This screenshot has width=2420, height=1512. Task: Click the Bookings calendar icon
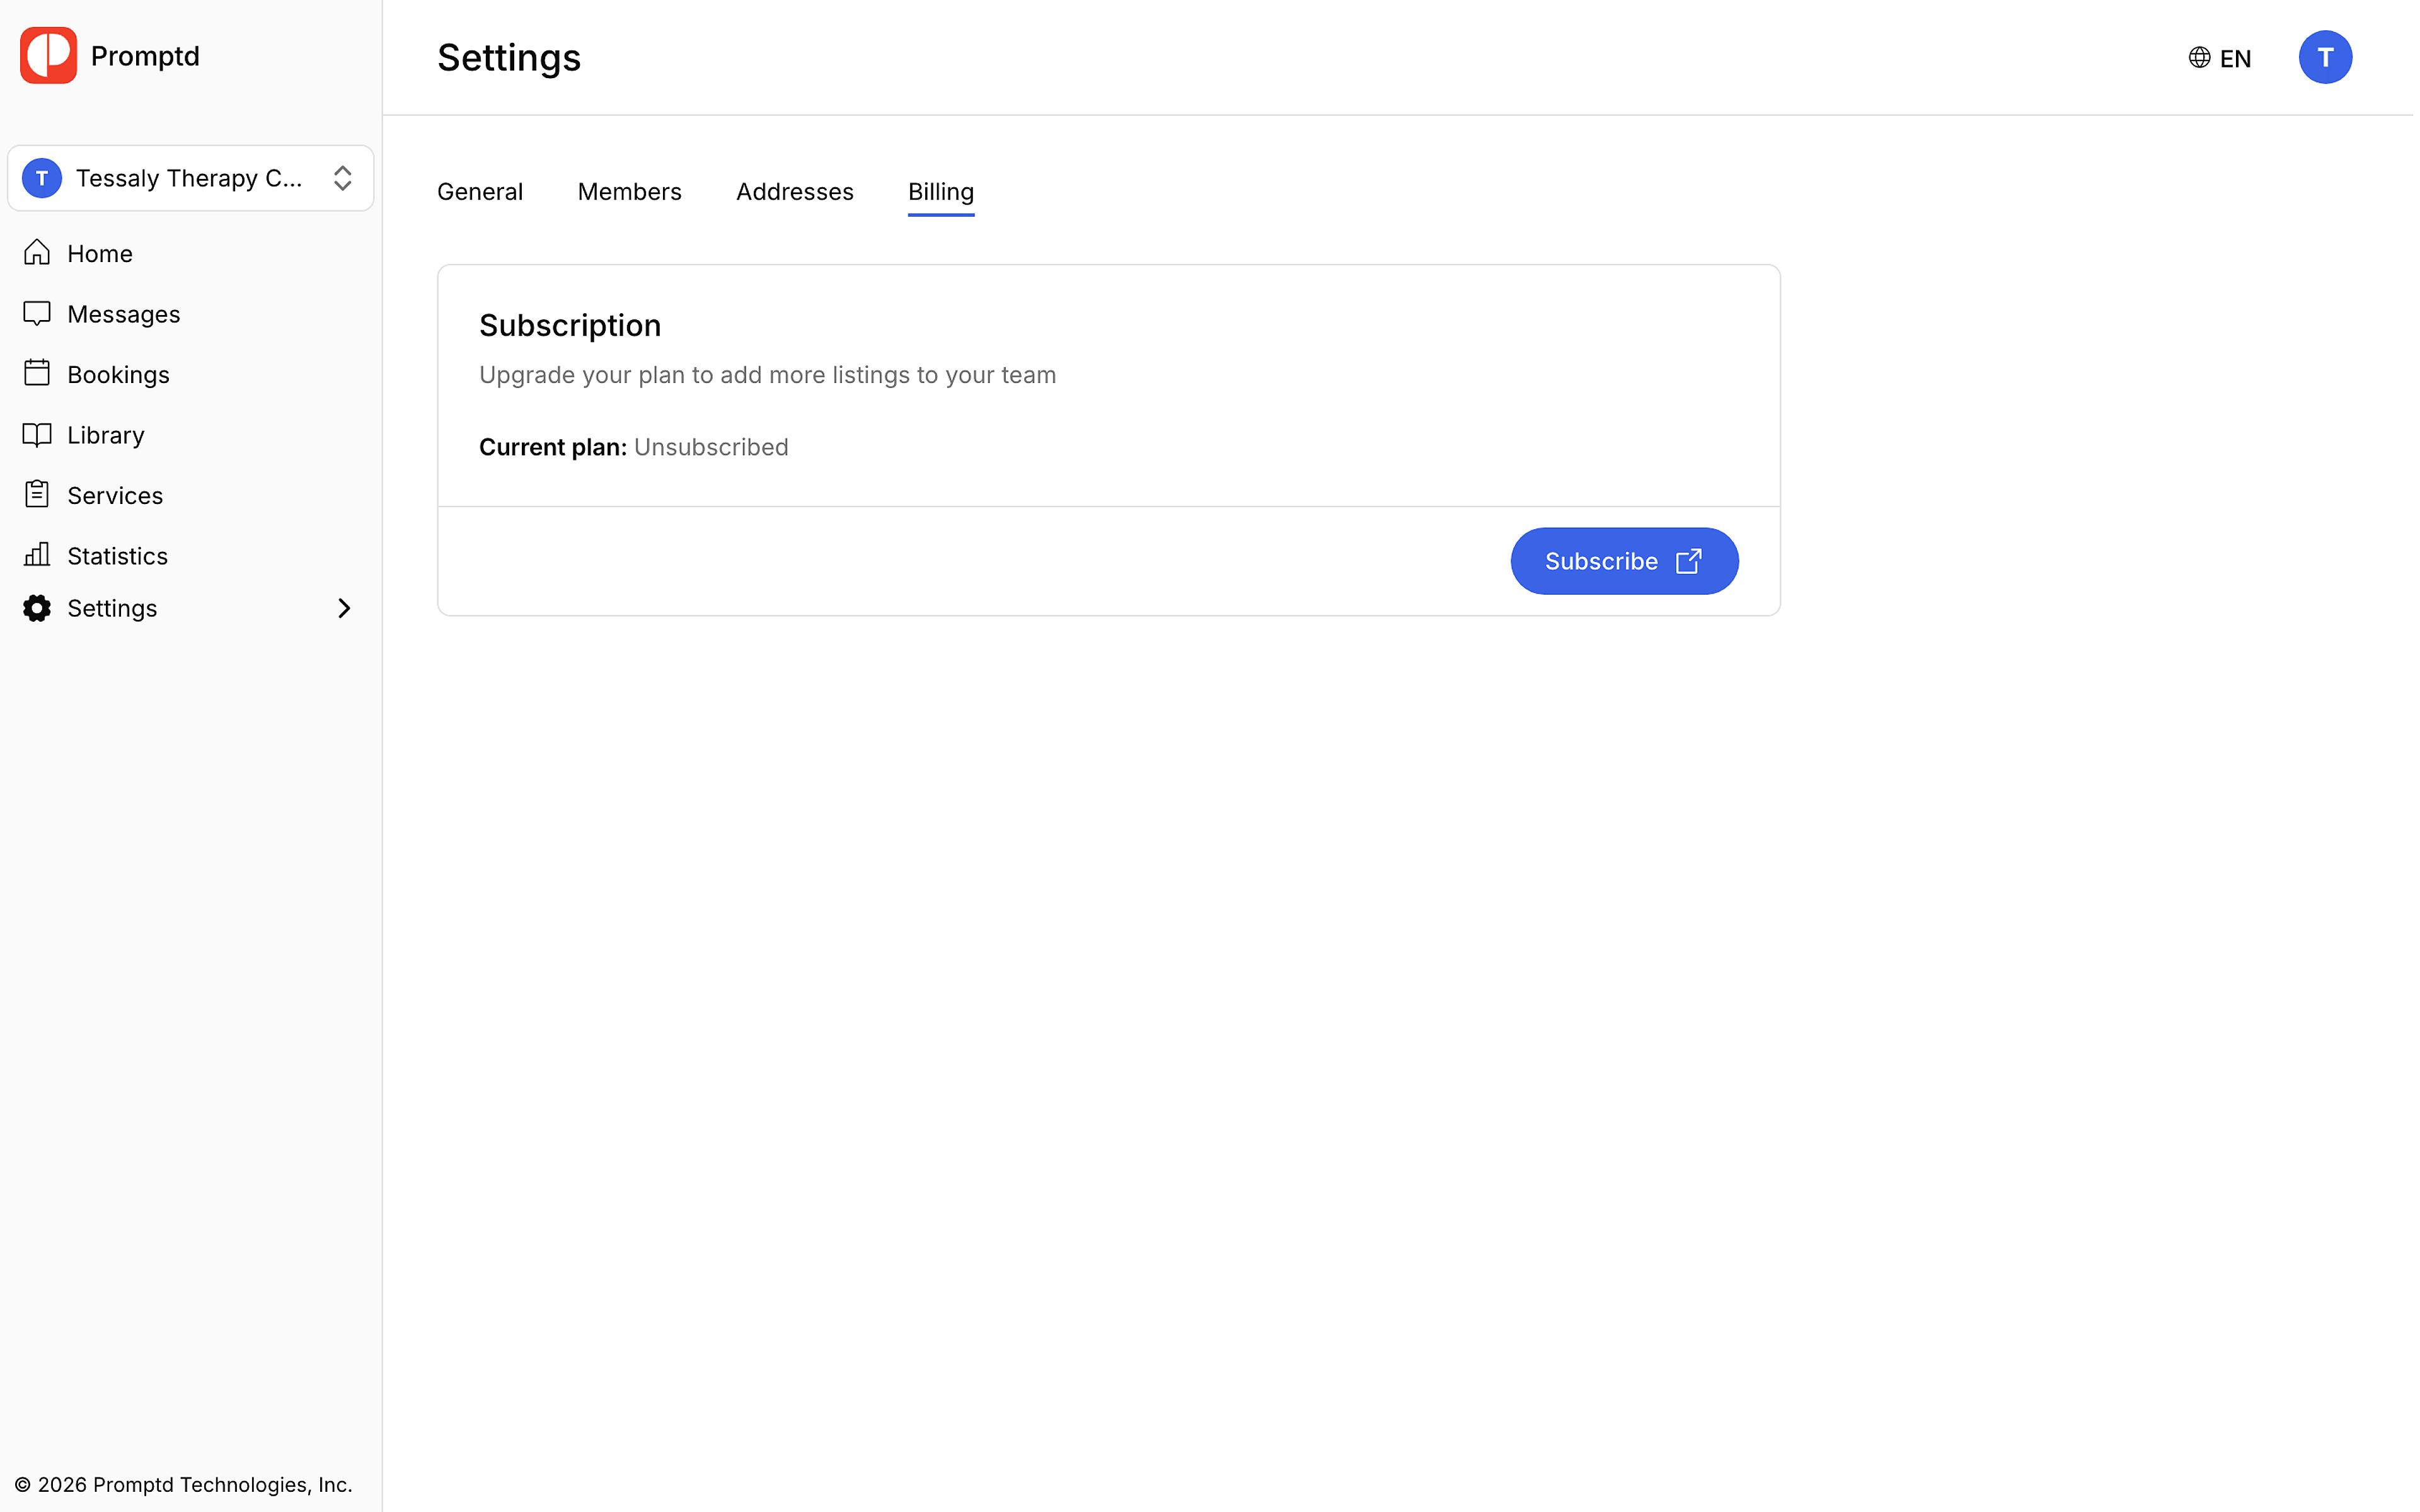[37, 374]
